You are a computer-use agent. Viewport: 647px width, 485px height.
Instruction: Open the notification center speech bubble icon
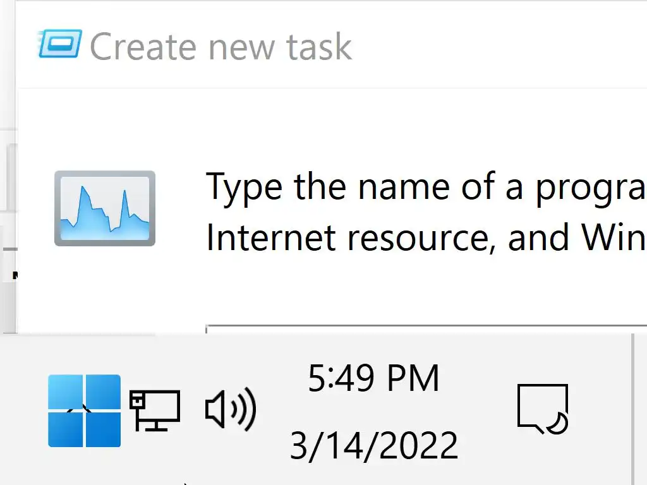coord(540,407)
